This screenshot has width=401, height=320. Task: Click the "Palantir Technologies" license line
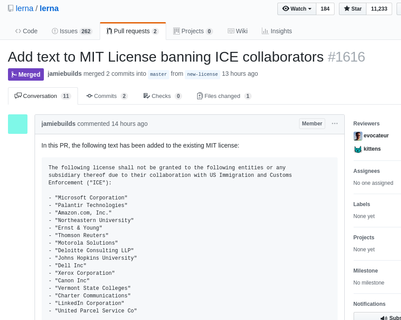pos(88,205)
